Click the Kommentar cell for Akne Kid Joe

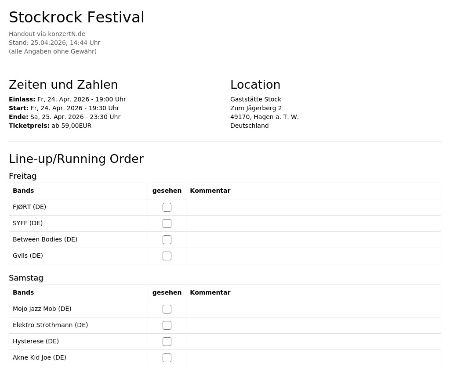pos(313,357)
